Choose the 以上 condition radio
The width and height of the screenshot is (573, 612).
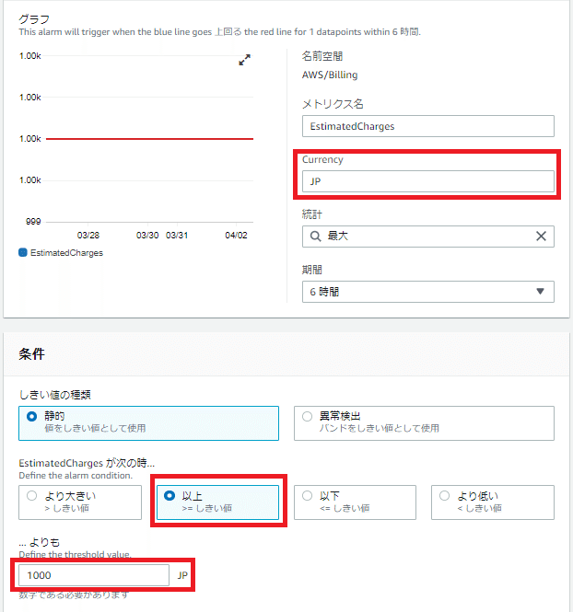click(170, 496)
